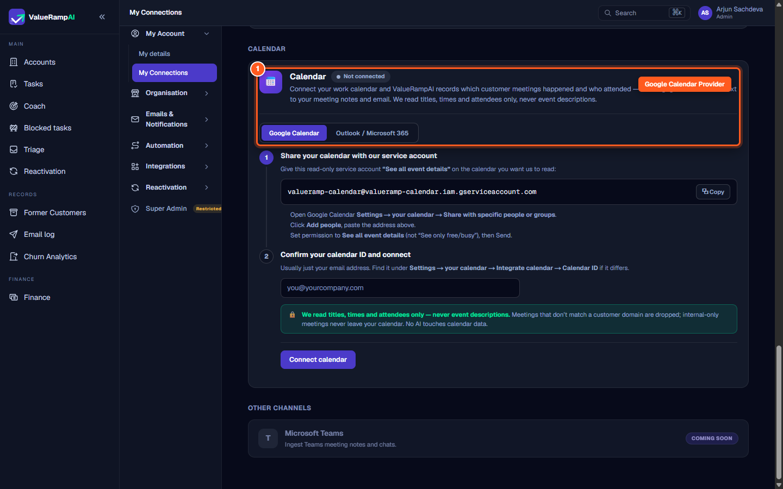
Task: Open Triage via its inbox icon
Action: tap(14, 149)
